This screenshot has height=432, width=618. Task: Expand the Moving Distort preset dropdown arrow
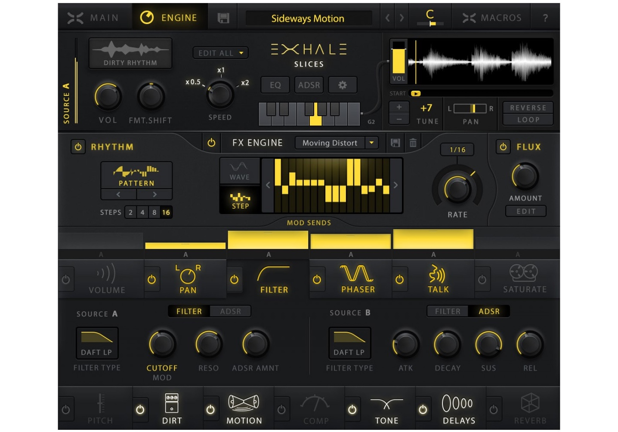pos(371,143)
